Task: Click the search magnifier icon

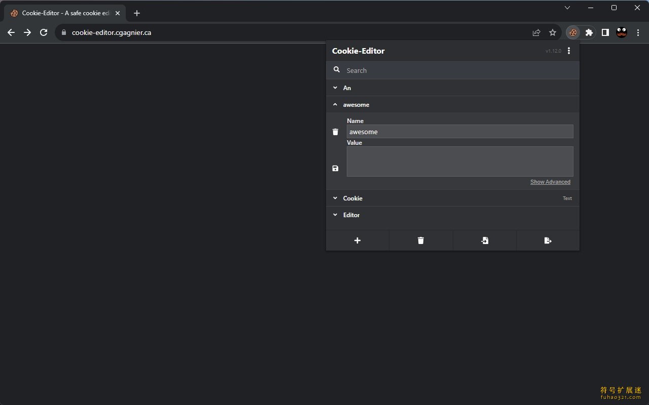Action: pyautogui.click(x=337, y=70)
